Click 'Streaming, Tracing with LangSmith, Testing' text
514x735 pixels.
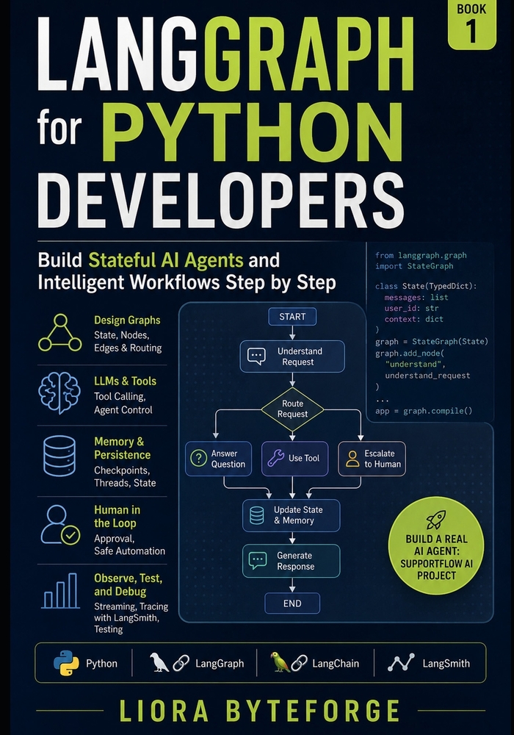131,617
